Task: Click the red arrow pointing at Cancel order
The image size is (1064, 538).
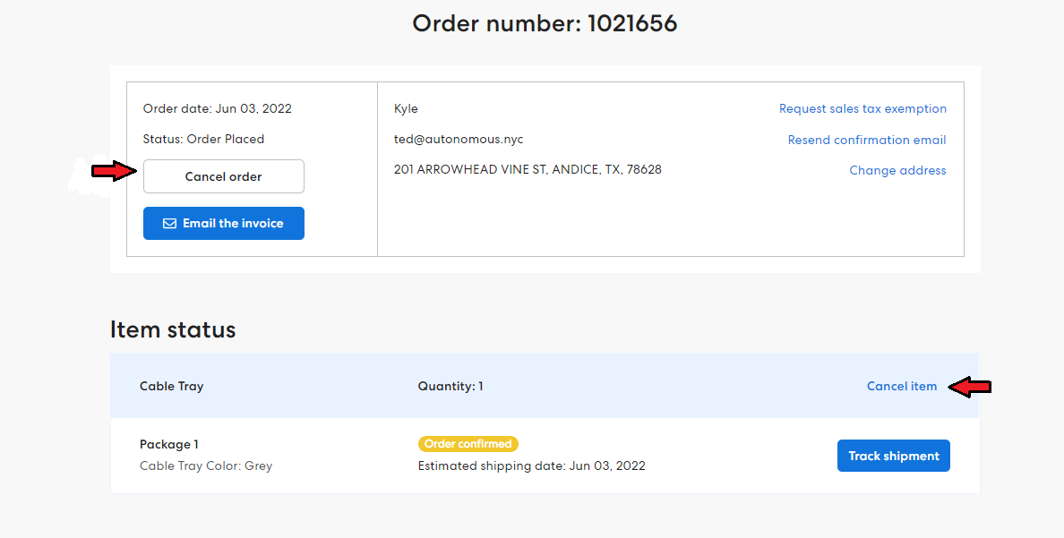Action: tap(116, 172)
